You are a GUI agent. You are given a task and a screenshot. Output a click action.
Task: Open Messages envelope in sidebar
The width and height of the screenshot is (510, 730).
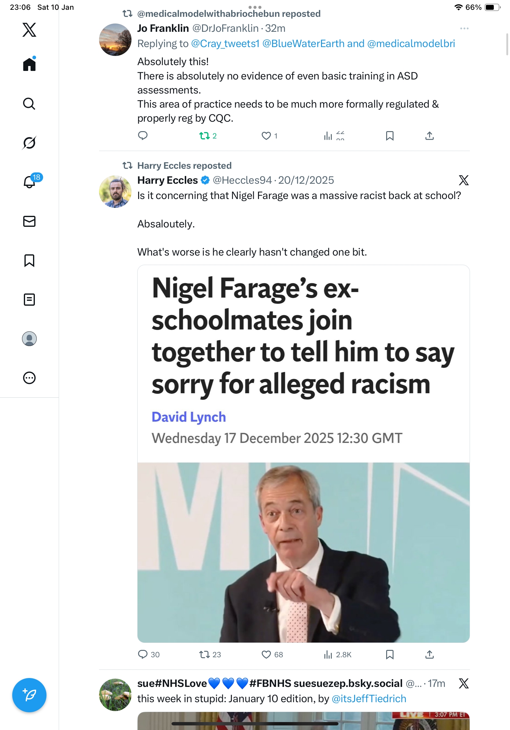tap(29, 221)
